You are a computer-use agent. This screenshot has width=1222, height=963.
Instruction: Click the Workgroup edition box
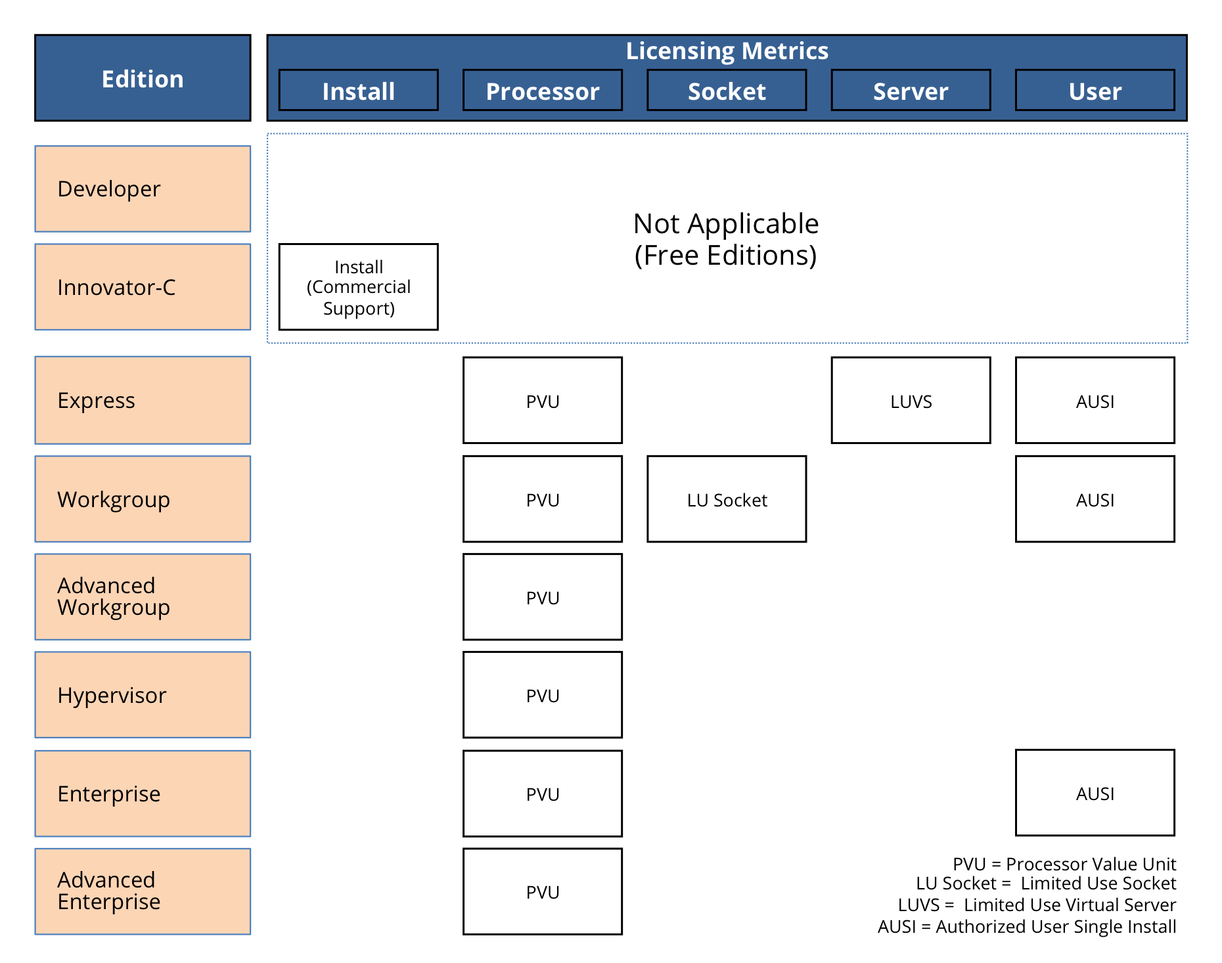coord(143,499)
